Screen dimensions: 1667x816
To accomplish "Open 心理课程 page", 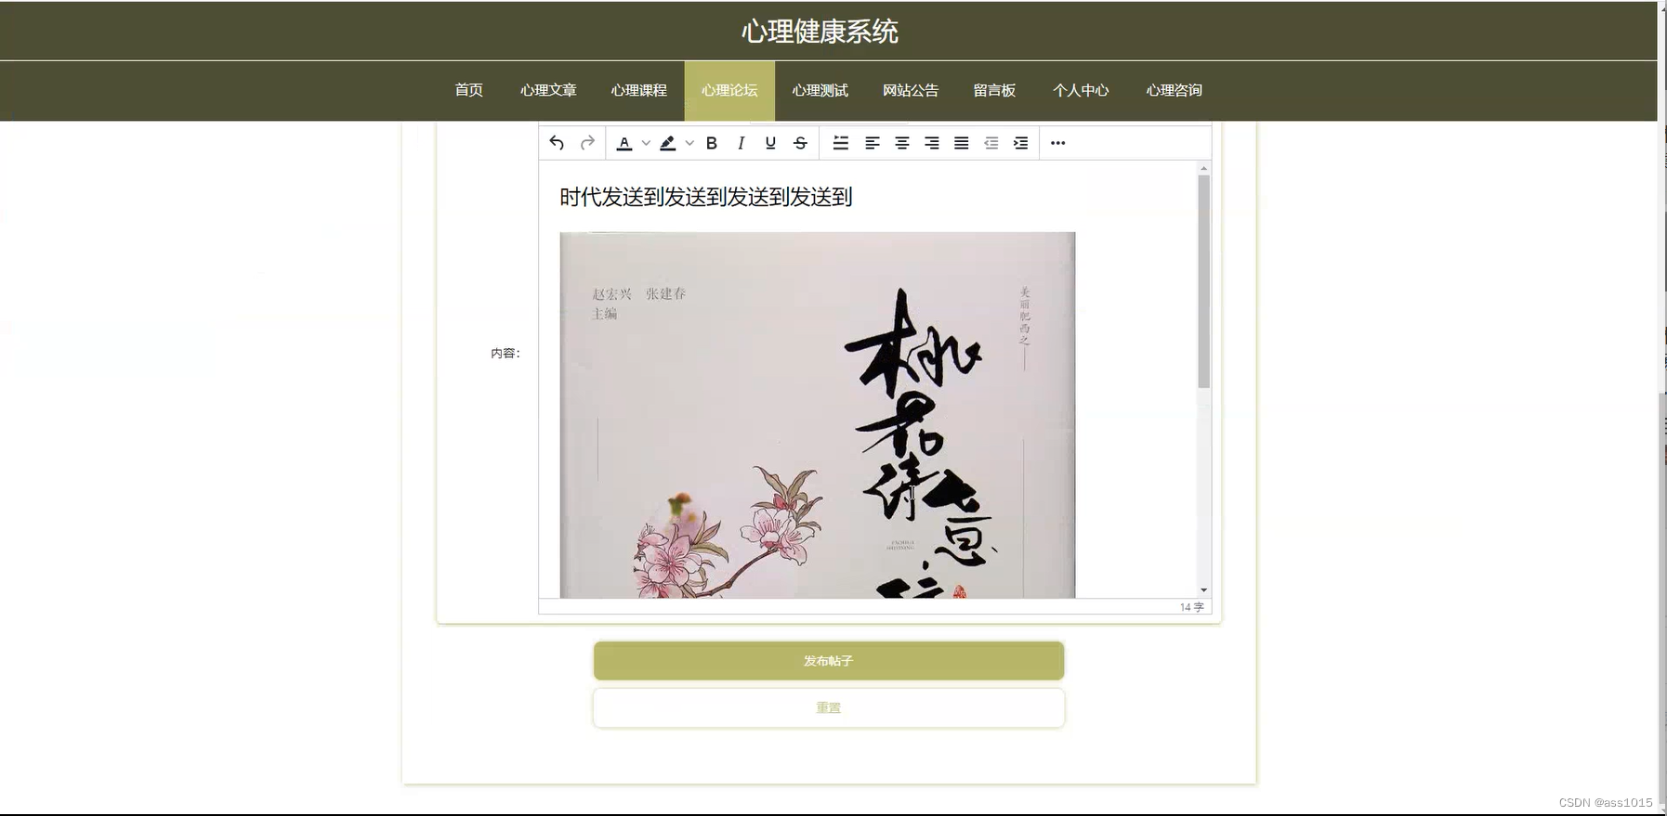I will point(639,90).
